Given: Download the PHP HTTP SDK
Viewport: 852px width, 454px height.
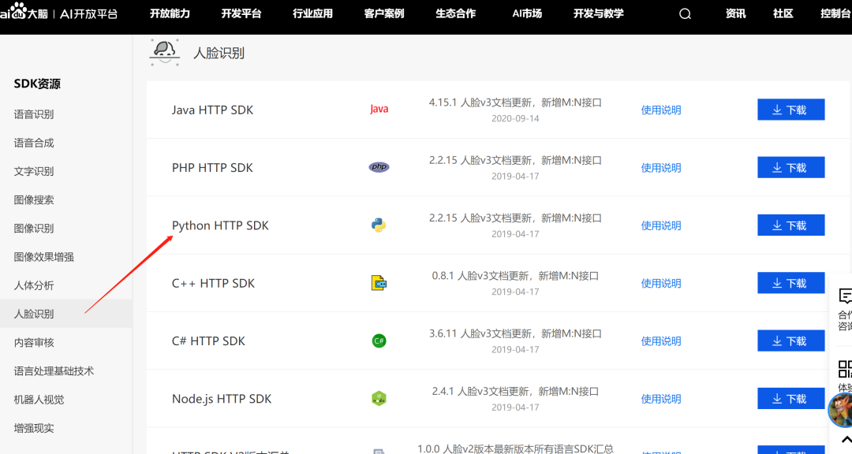Looking at the screenshot, I should (790, 167).
